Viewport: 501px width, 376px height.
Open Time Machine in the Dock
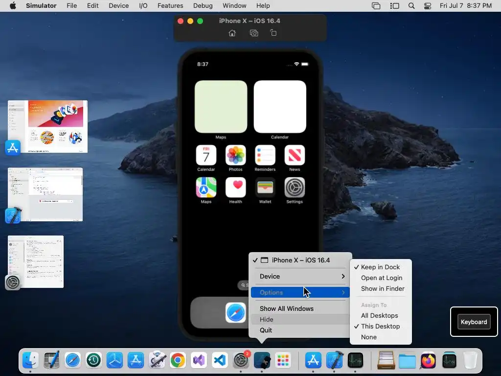pyautogui.click(x=93, y=360)
